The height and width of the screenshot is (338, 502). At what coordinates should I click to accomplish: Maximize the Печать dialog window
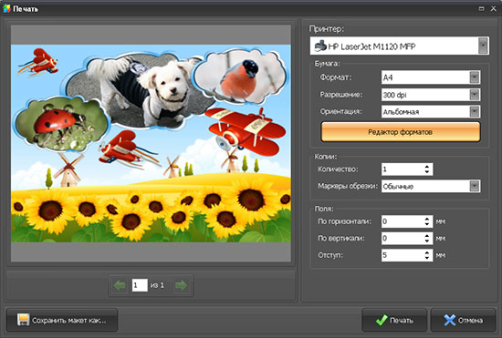coord(481,8)
